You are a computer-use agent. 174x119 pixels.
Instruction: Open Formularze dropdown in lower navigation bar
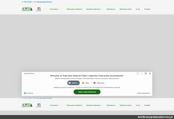point(55,105)
